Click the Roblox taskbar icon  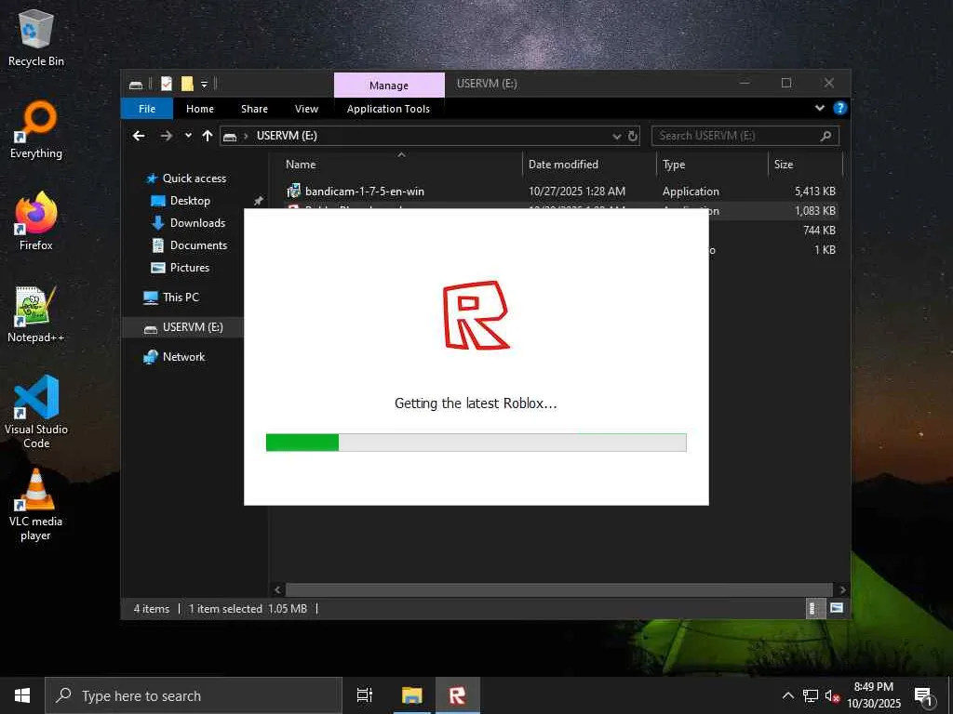(x=457, y=695)
